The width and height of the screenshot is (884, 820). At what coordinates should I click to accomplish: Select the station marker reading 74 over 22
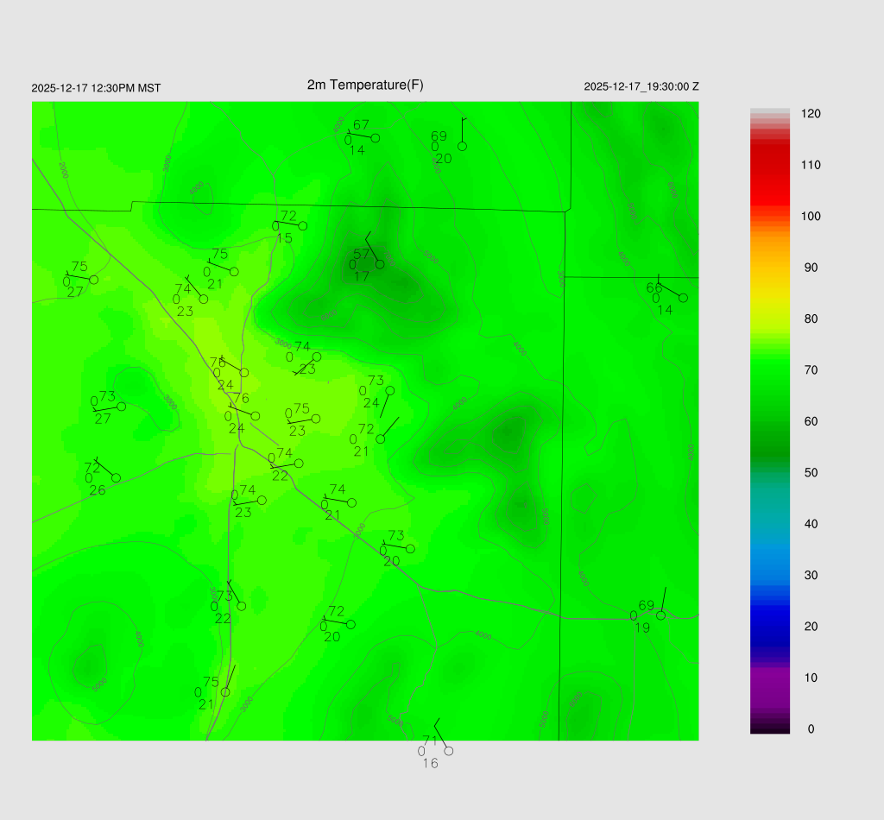click(299, 464)
